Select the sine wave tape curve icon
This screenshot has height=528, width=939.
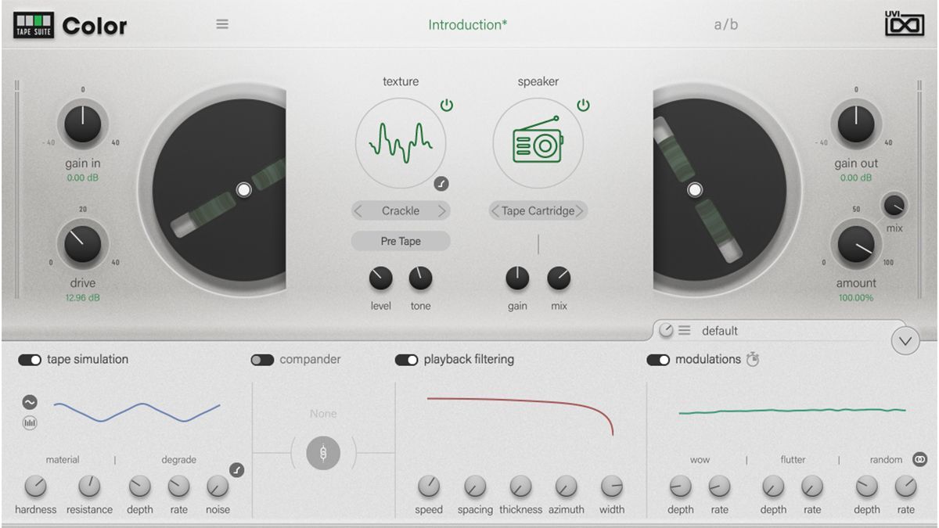pyautogui.click(x=30, y=403)
